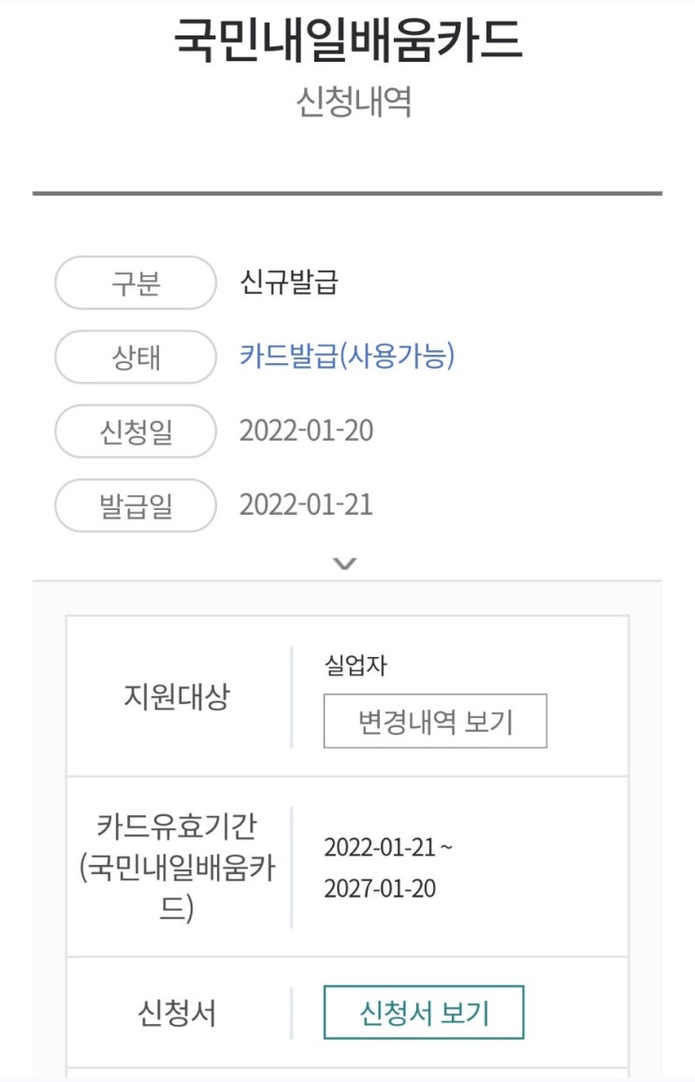The height and width of the screenshot is (1082, 695).
Task: Click the 신청일 label pill
Action: [x=136, y=431]
